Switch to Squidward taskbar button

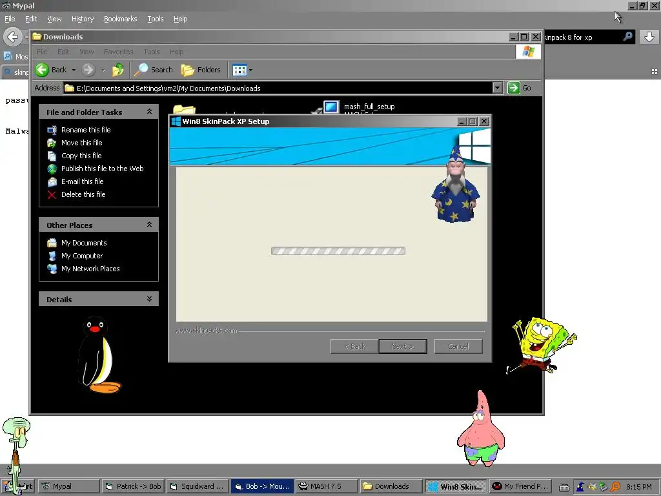tap(198, 487)
